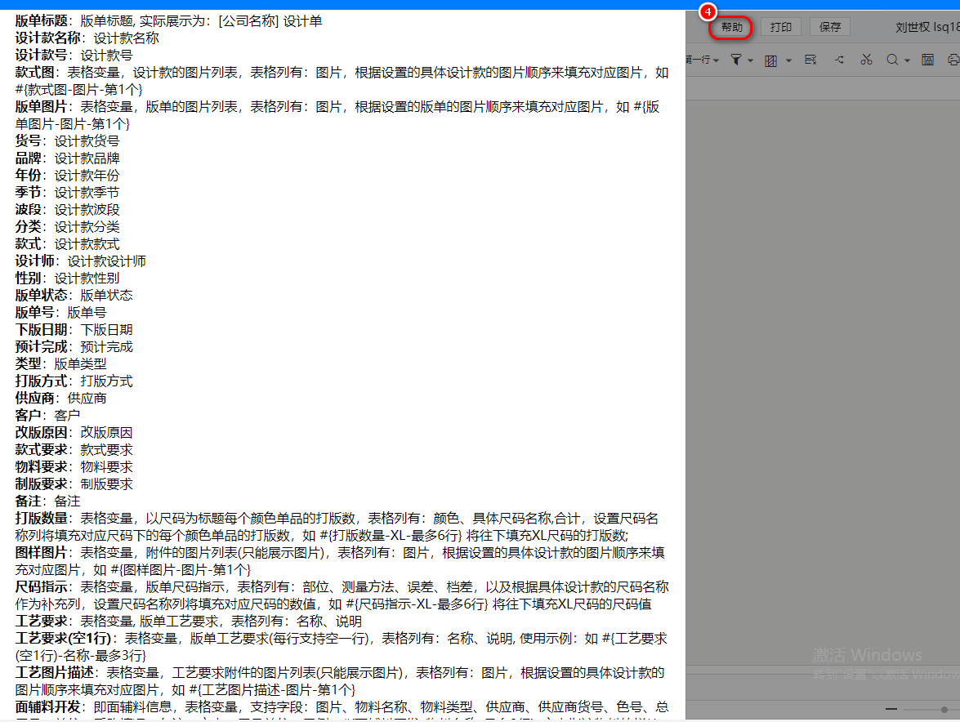Click the 帮助 (Help) button
The width and height of the screenshot is (960, 722).
point(731,27)
